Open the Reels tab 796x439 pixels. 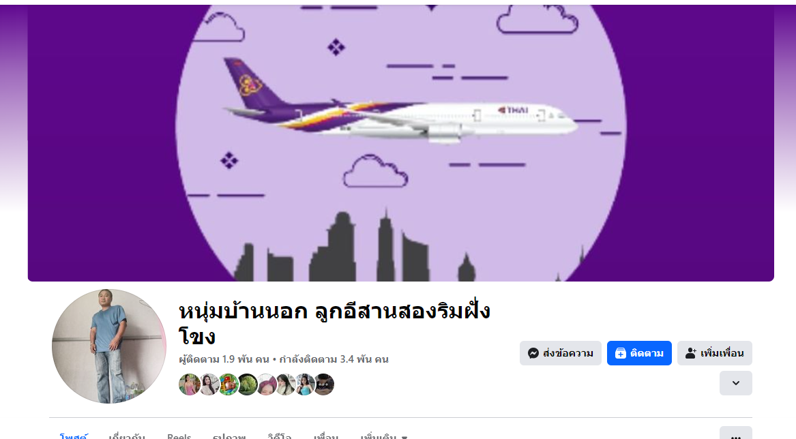(x=179, y=436)
